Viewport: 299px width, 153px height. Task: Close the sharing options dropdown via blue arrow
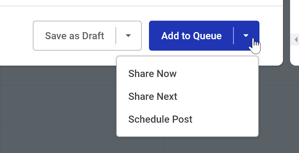246,36
